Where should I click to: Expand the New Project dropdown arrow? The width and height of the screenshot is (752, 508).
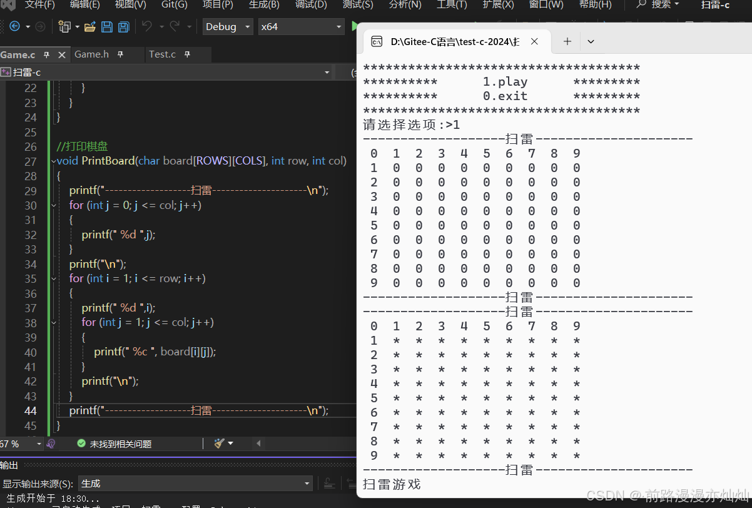pos(77,27)
